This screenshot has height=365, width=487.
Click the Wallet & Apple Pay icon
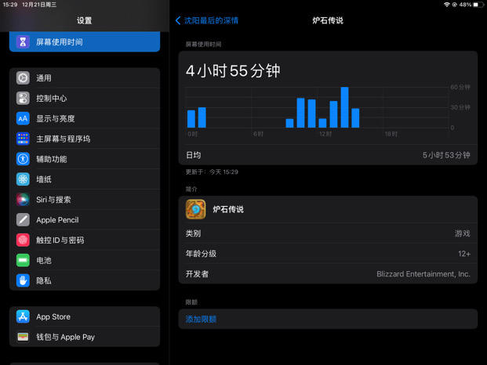coord(23,337)
